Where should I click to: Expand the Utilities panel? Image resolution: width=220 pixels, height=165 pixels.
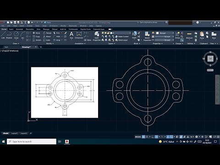[x=191, y=44]
